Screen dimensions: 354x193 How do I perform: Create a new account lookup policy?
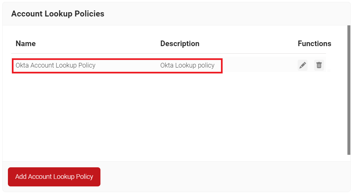tap(54, 177)
